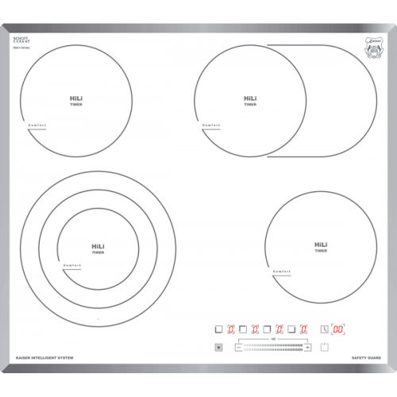The image size is (397, 397).
Task: Tap the middle of the power level slider
Action: (x=273, y=347)
